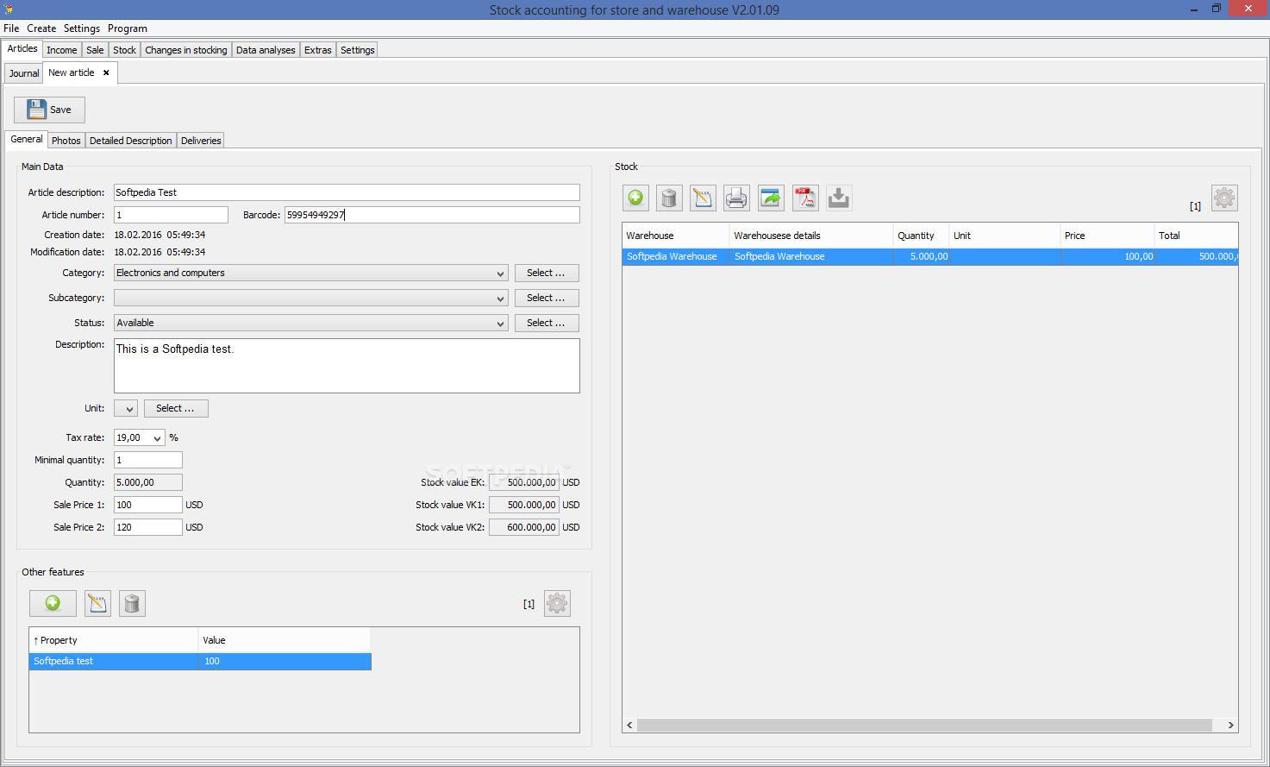
Task: Add a new stock entry with green plus
Action: pos(635,198)
